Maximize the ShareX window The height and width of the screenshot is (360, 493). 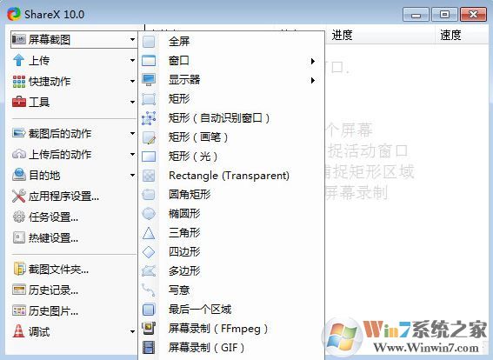click(444, 15)
